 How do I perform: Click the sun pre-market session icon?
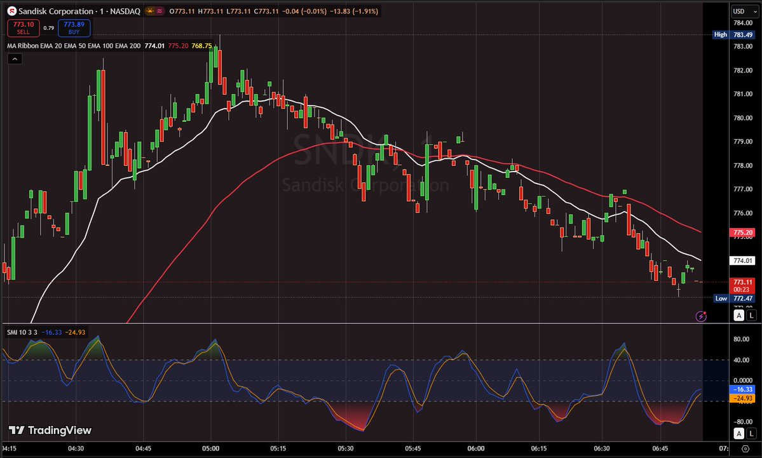(150, 11)
